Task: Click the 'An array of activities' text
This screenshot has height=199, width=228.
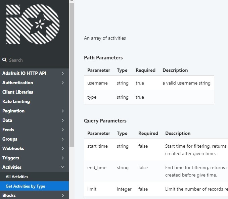Action: (105, 38)
